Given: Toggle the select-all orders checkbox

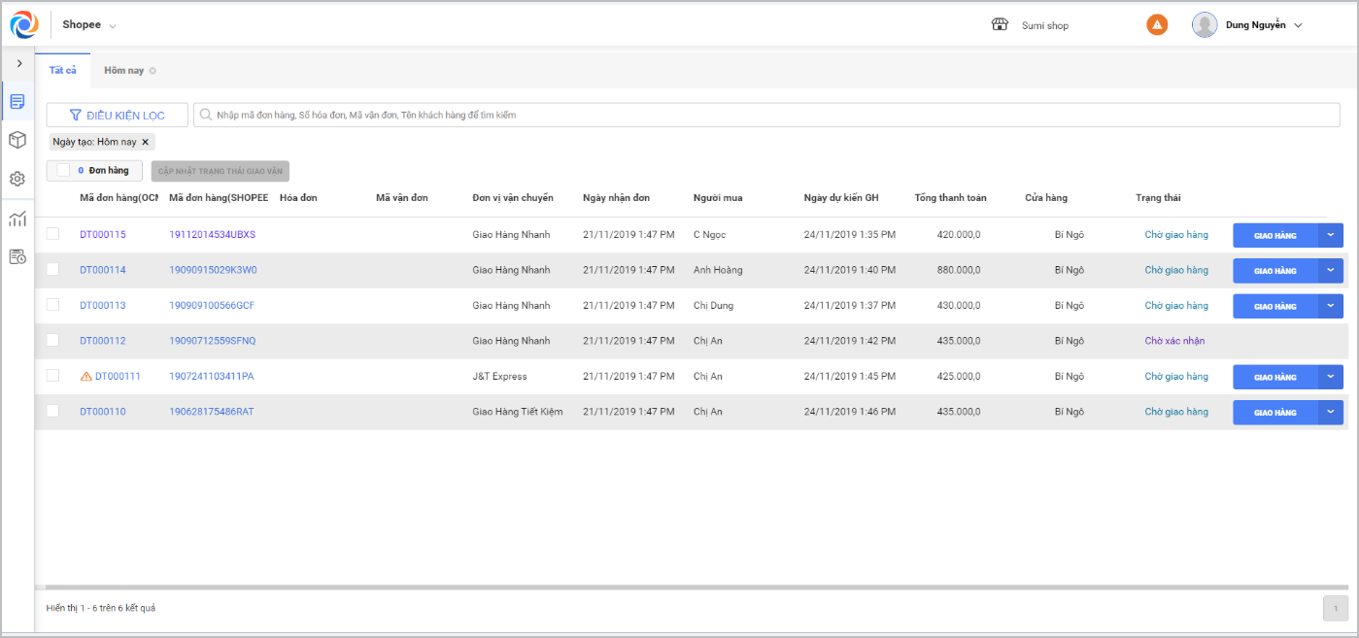Looking at the screenshot, I should point(63,171).
